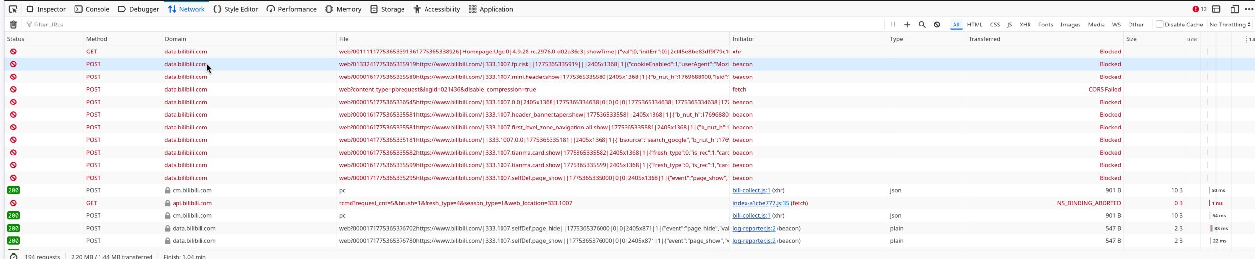Click the element picker icon

pyautogui.click(x=13, y=9)
